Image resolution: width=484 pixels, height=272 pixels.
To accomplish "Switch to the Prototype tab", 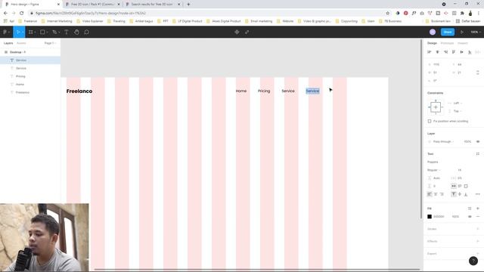I will click(x=447, y=43).
